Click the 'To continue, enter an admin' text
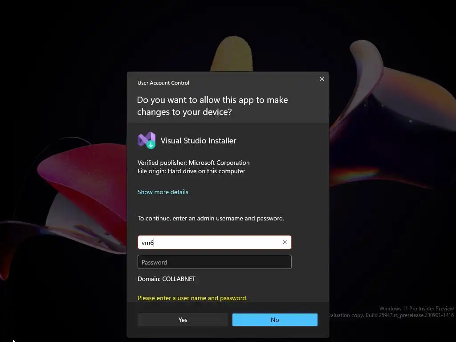456x342 pixels. [211, 218]
